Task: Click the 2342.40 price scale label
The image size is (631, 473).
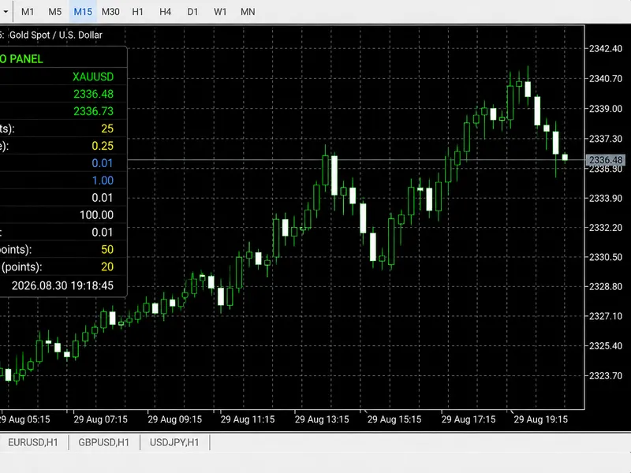Action: click(606, 49)
